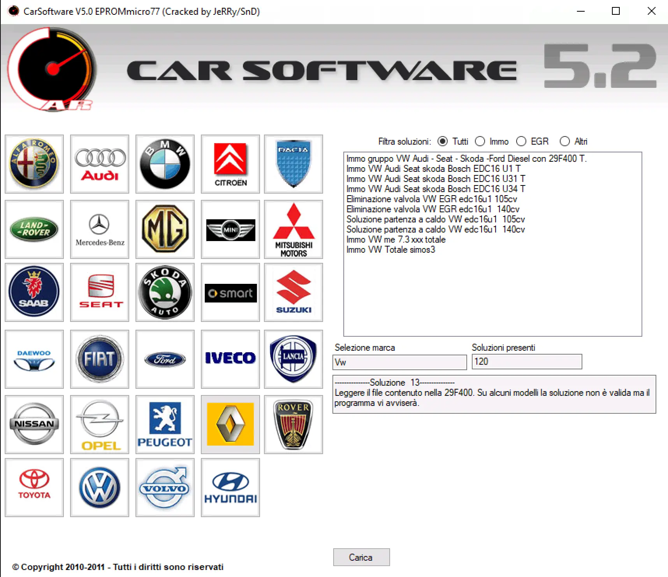Screen dimensions: 668x577
Task: Select the Toyota brand logo
Action: pyautogui.click(x=34, y=487)
